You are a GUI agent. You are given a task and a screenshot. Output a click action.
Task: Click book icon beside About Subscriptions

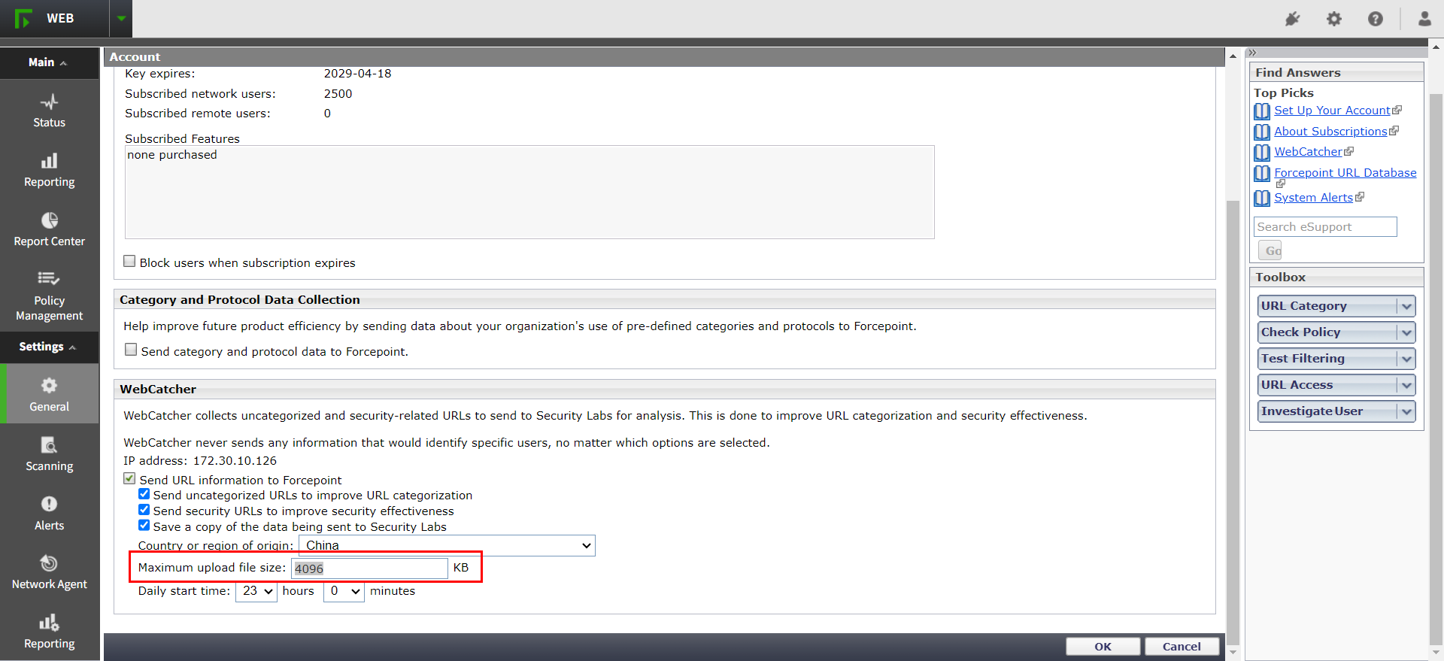pyautogui.click(x=1262, y=132)
